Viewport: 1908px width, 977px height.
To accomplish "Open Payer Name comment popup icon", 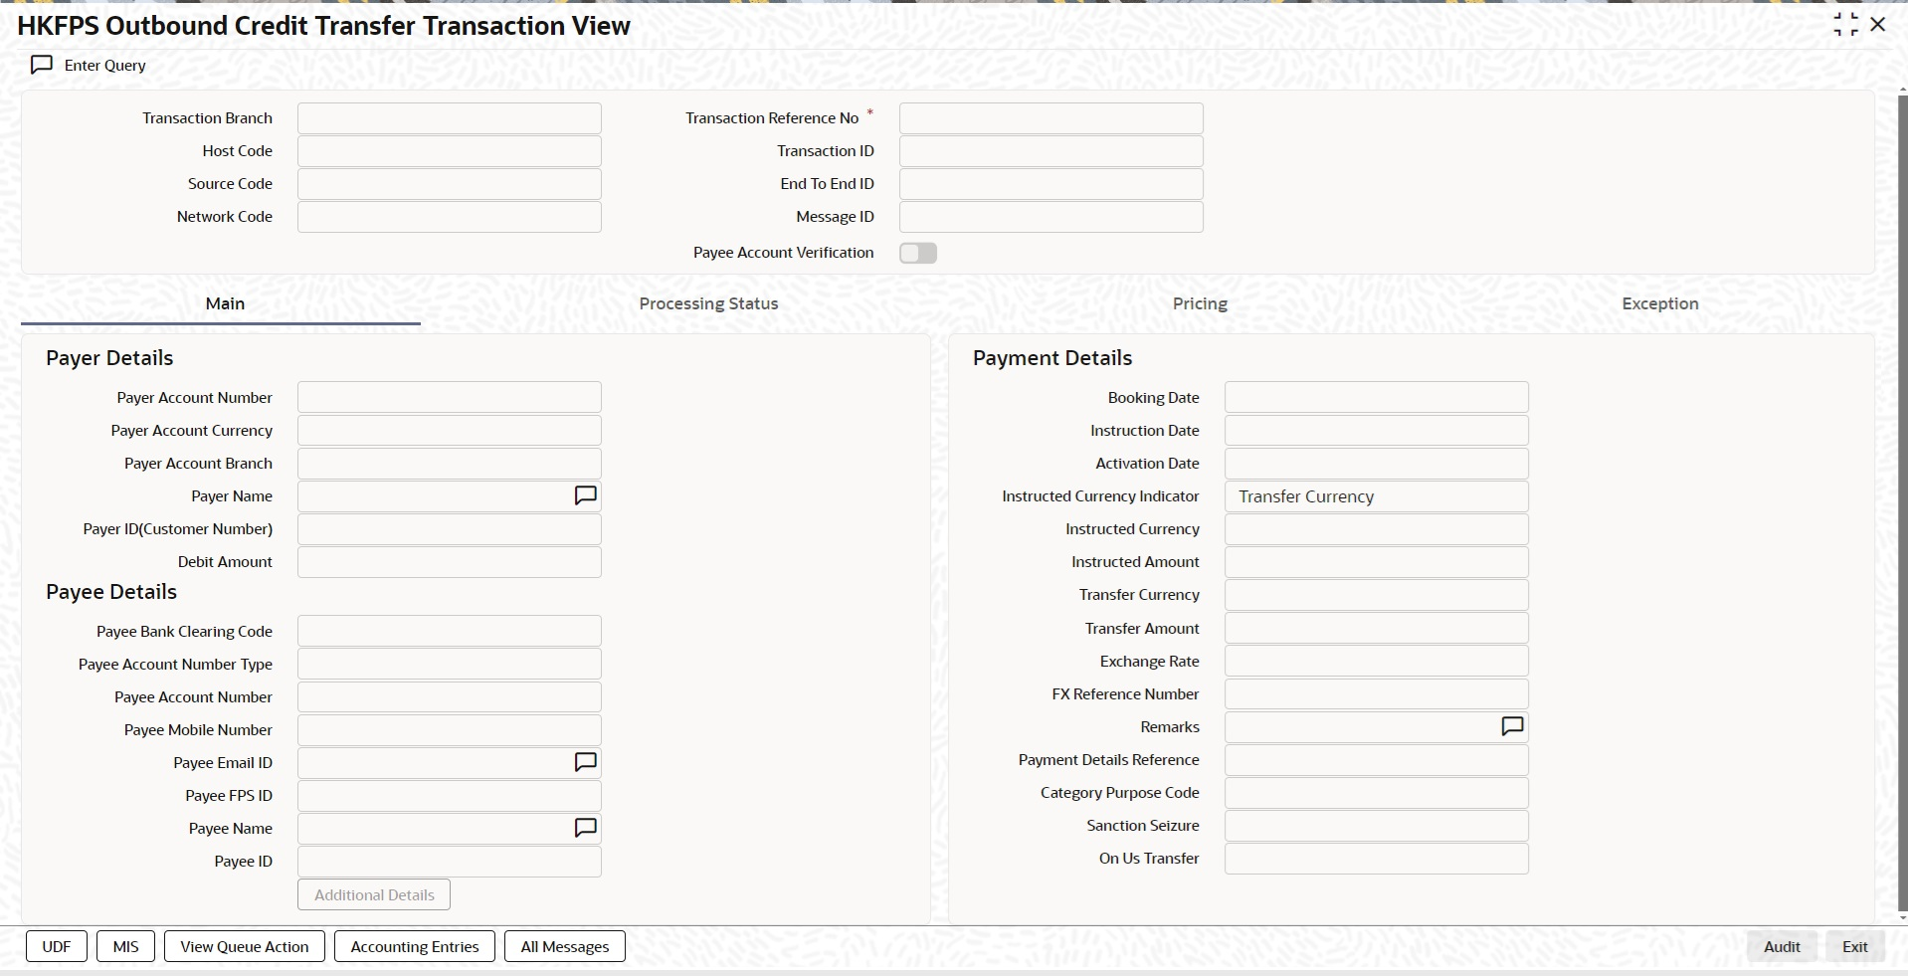I will tap(585, 495).
